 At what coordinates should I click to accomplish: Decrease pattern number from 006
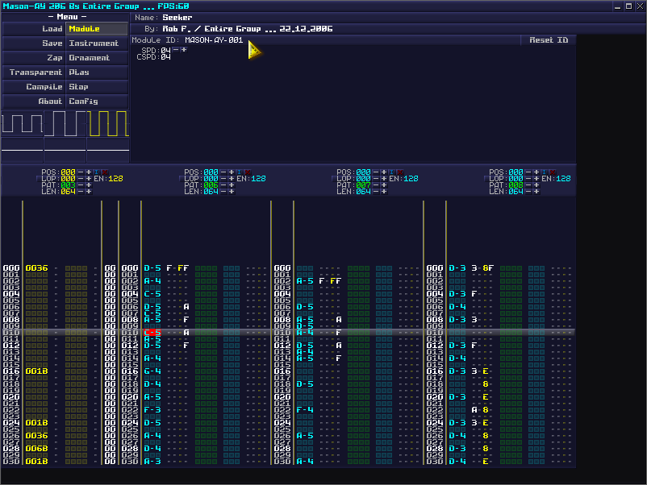223,185
